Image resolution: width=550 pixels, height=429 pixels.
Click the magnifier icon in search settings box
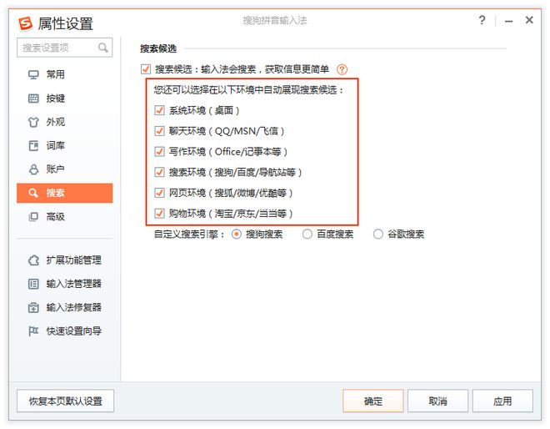[103, 48]
